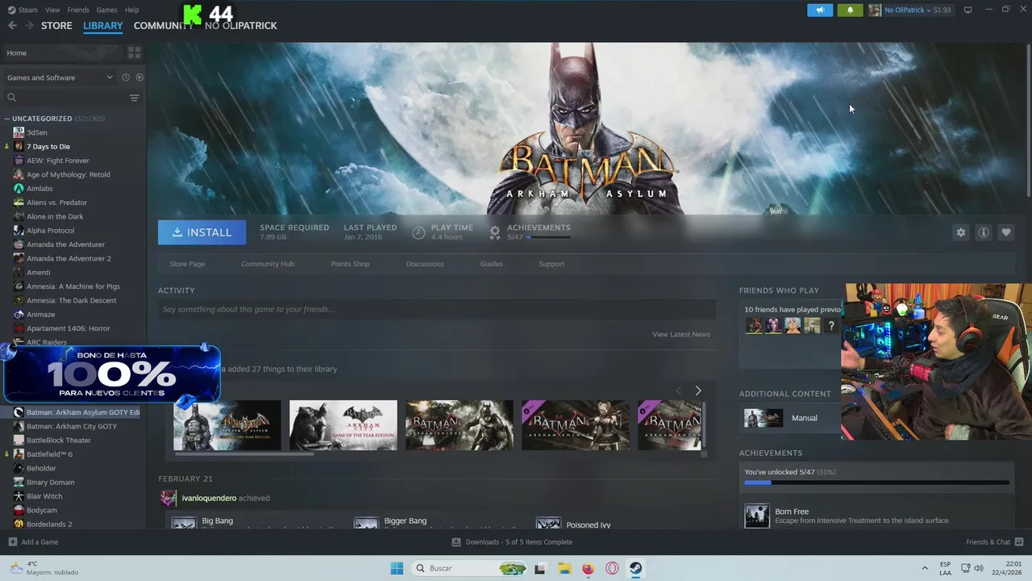This screenshot has height=581, width=1032.
Task: Click the achievements progress bar in header
Action: [548, 237]
